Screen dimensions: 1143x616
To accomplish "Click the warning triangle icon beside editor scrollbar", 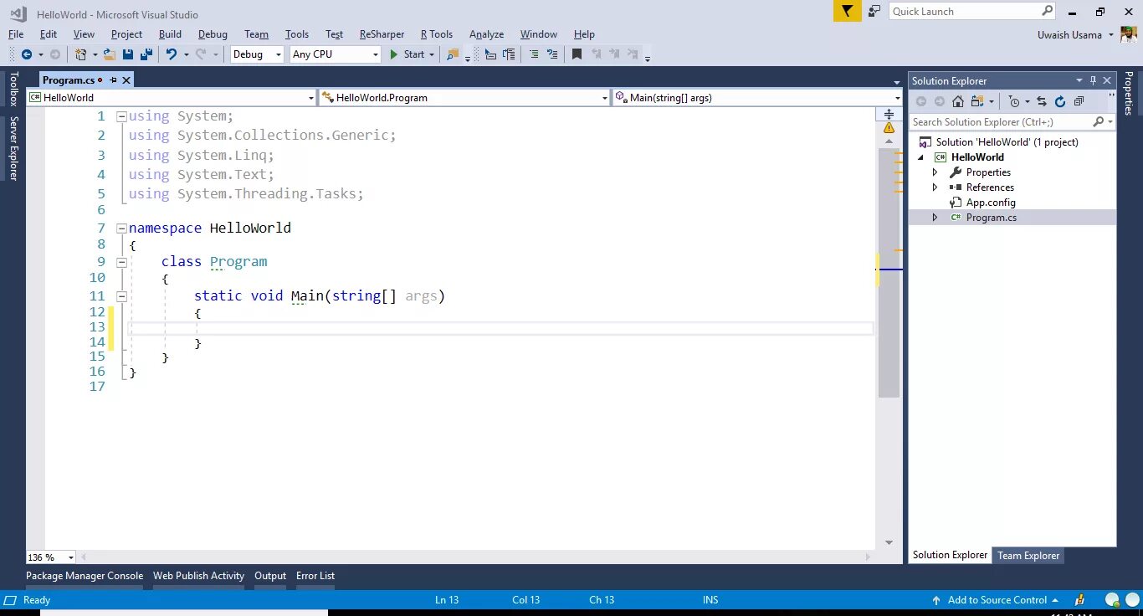I will 889,128.
